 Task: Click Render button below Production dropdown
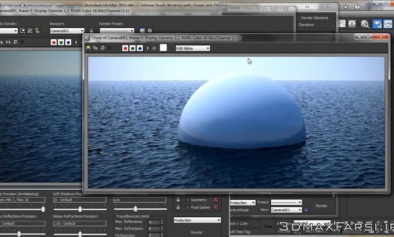tap(196, 232)
